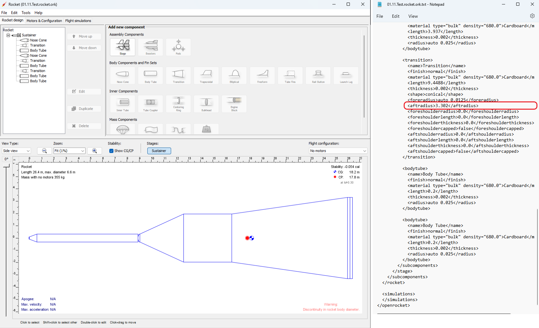Add an Engine Block component
The width and height of the screenshot is (539, 328).
tap(234, 104)
